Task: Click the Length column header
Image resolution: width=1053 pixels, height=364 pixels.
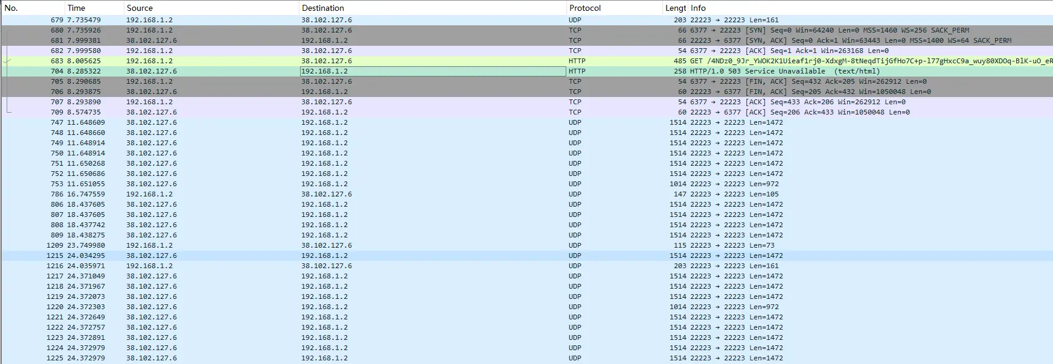Action: pos(675,8)
